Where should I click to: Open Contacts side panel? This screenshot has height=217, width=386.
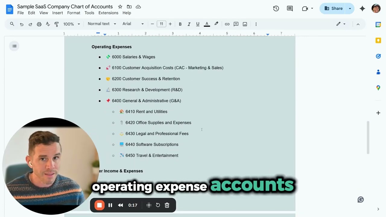pyautogui.click(x=378, y=72)
